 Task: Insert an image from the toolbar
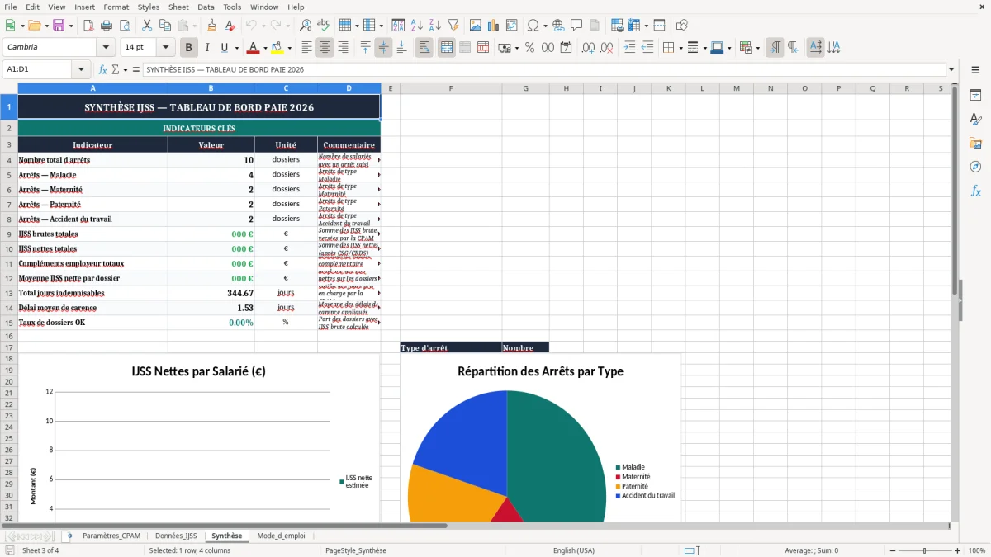click(x=476, y=26)
